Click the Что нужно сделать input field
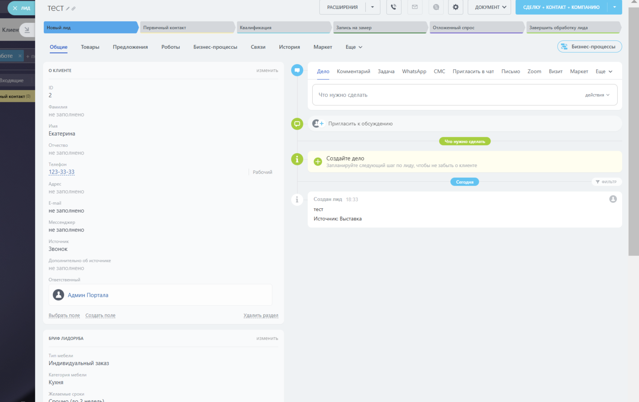This screenshot has height=402, width=639. 444,95
